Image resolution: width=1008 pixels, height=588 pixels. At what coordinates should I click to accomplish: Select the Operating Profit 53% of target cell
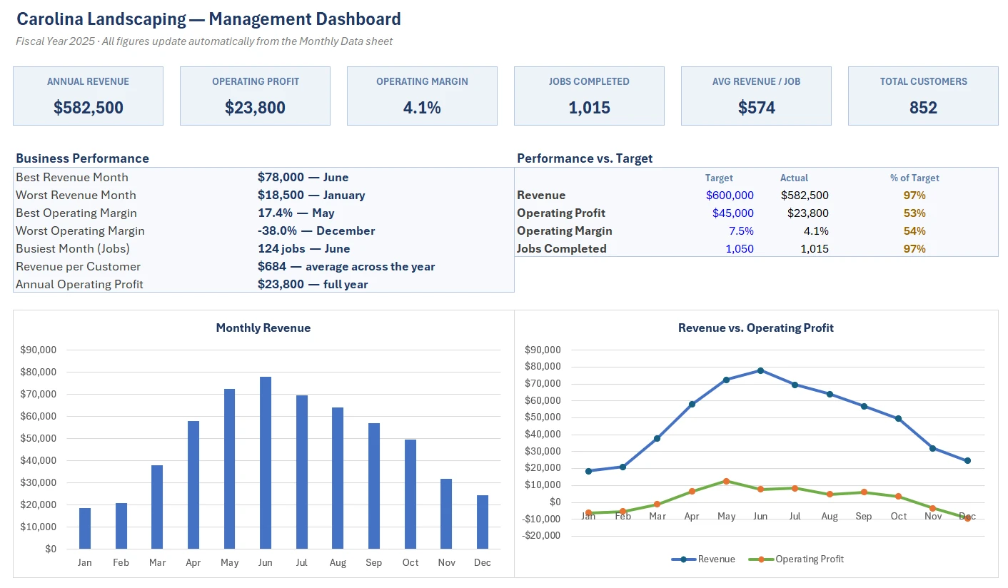coord(914,213)
